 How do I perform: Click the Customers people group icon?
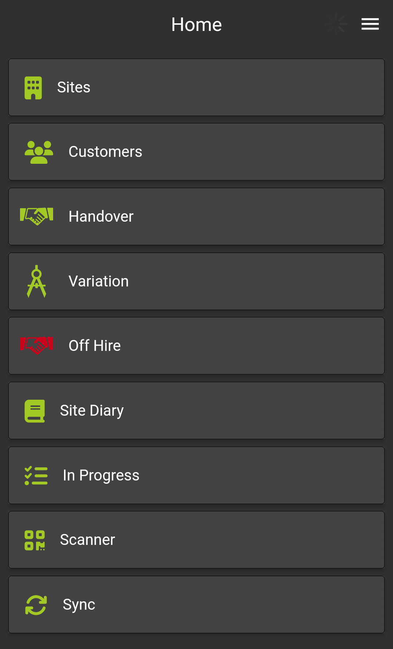[39, 152]
